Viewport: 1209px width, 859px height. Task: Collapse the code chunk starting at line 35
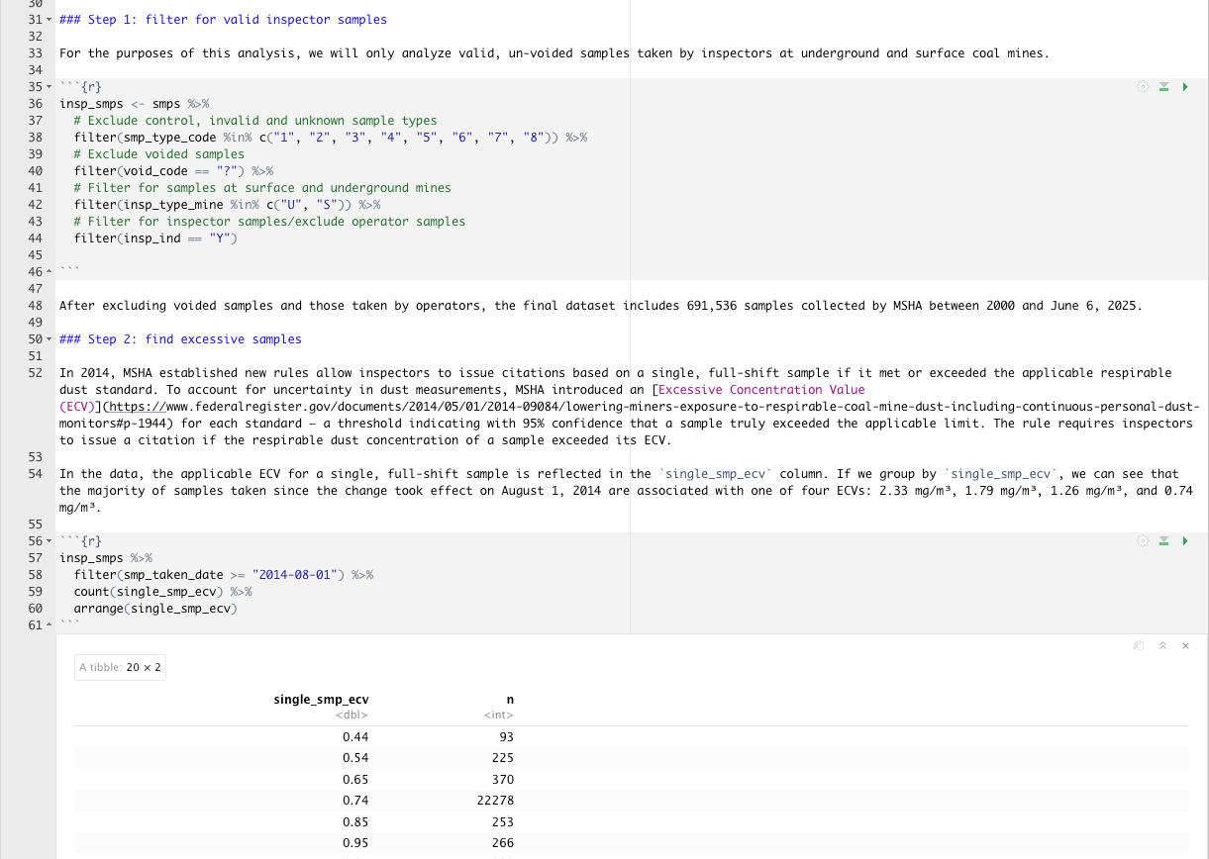click(x=50, y=87)
